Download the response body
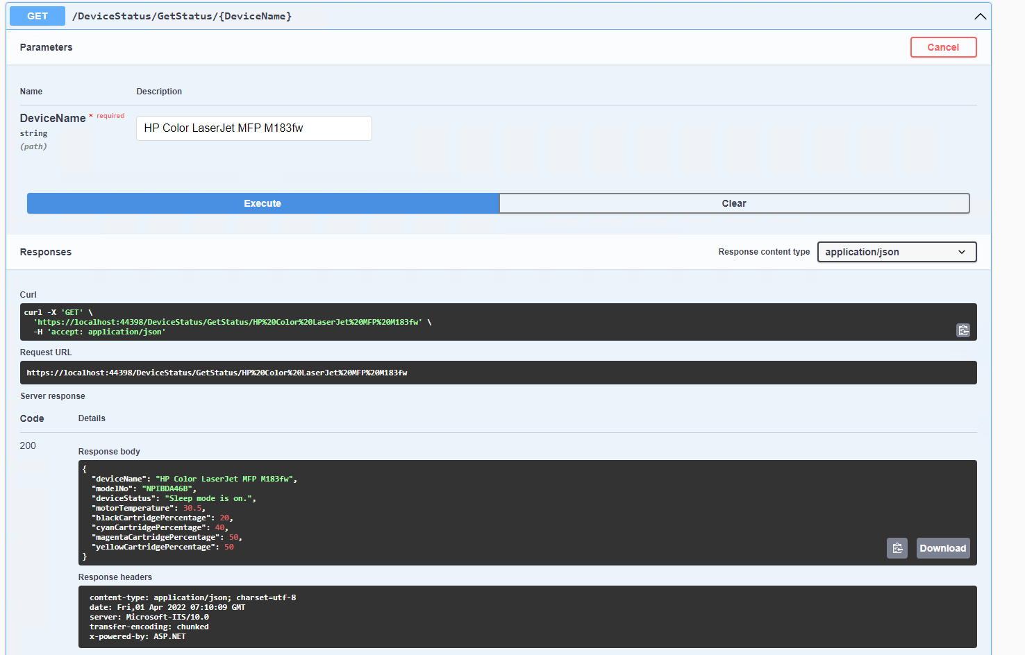Viewport: 1025px width, 655px height. point(942,548)
